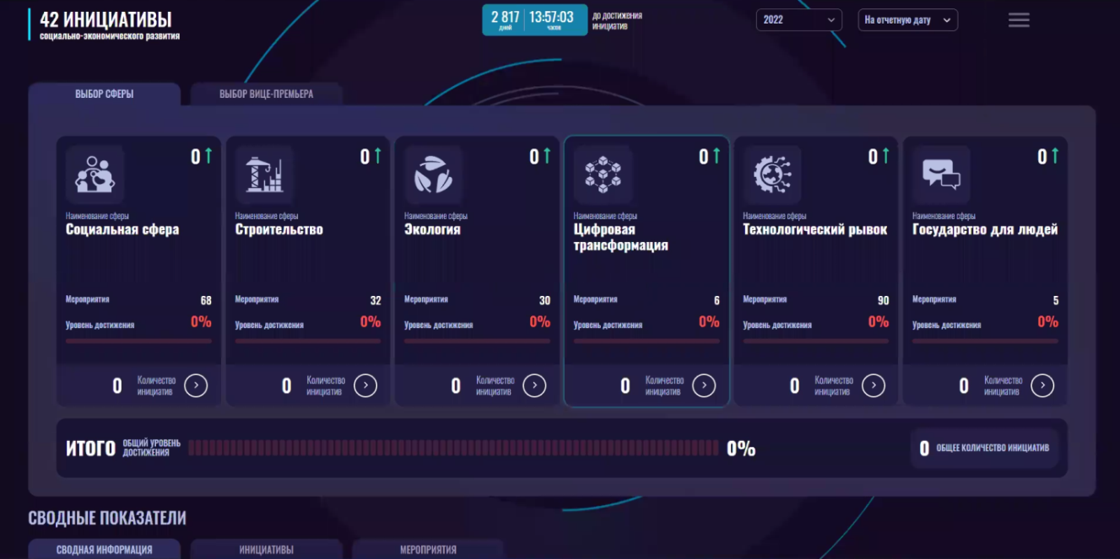
Task: Click Технологический рывок achievement progress bar
Action: coord(816,341)
